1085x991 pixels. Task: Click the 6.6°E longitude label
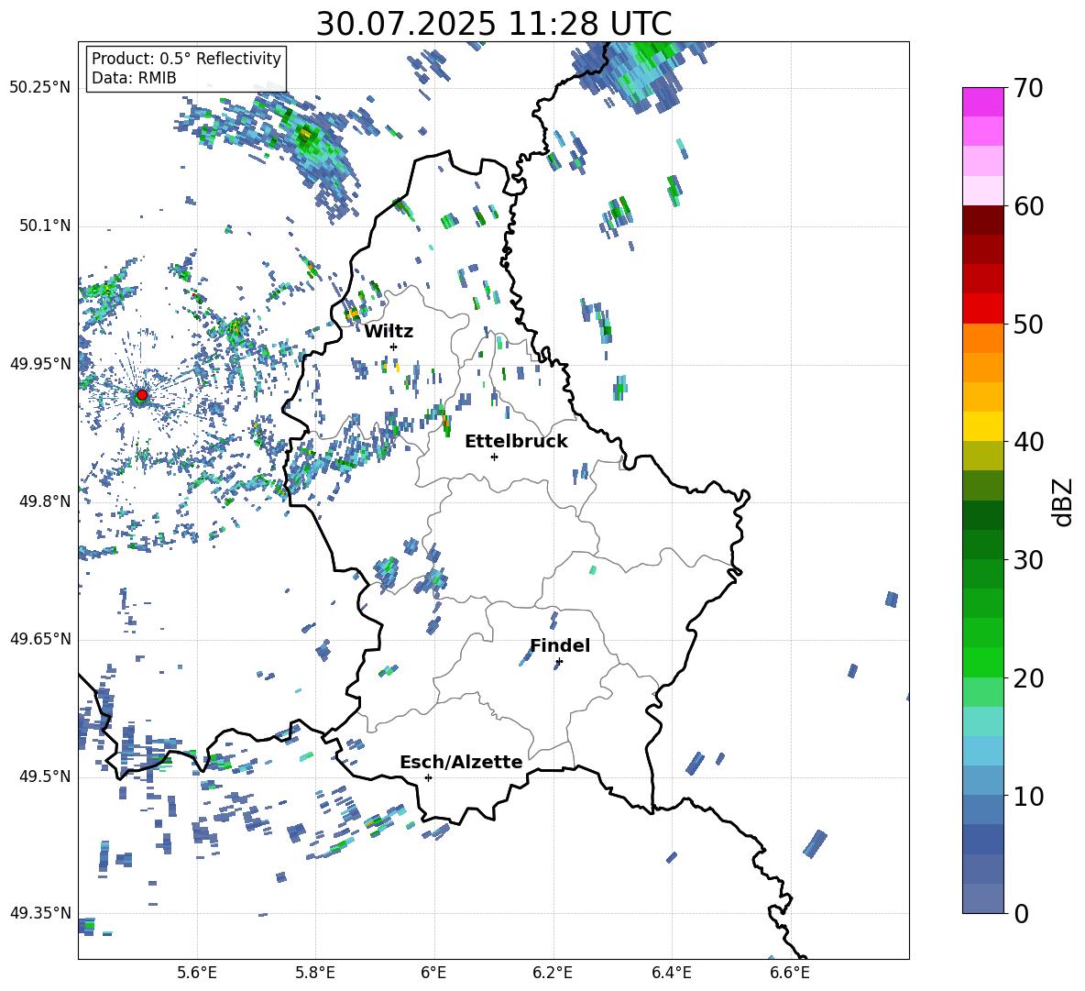click(790, 973)
